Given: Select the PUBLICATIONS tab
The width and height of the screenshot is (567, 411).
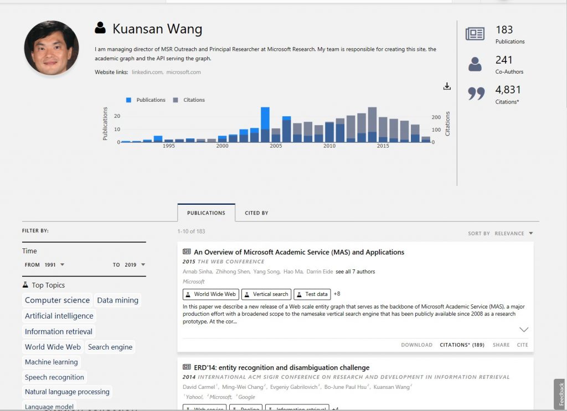Looking at the screenshot, I should tap(205, 212).
